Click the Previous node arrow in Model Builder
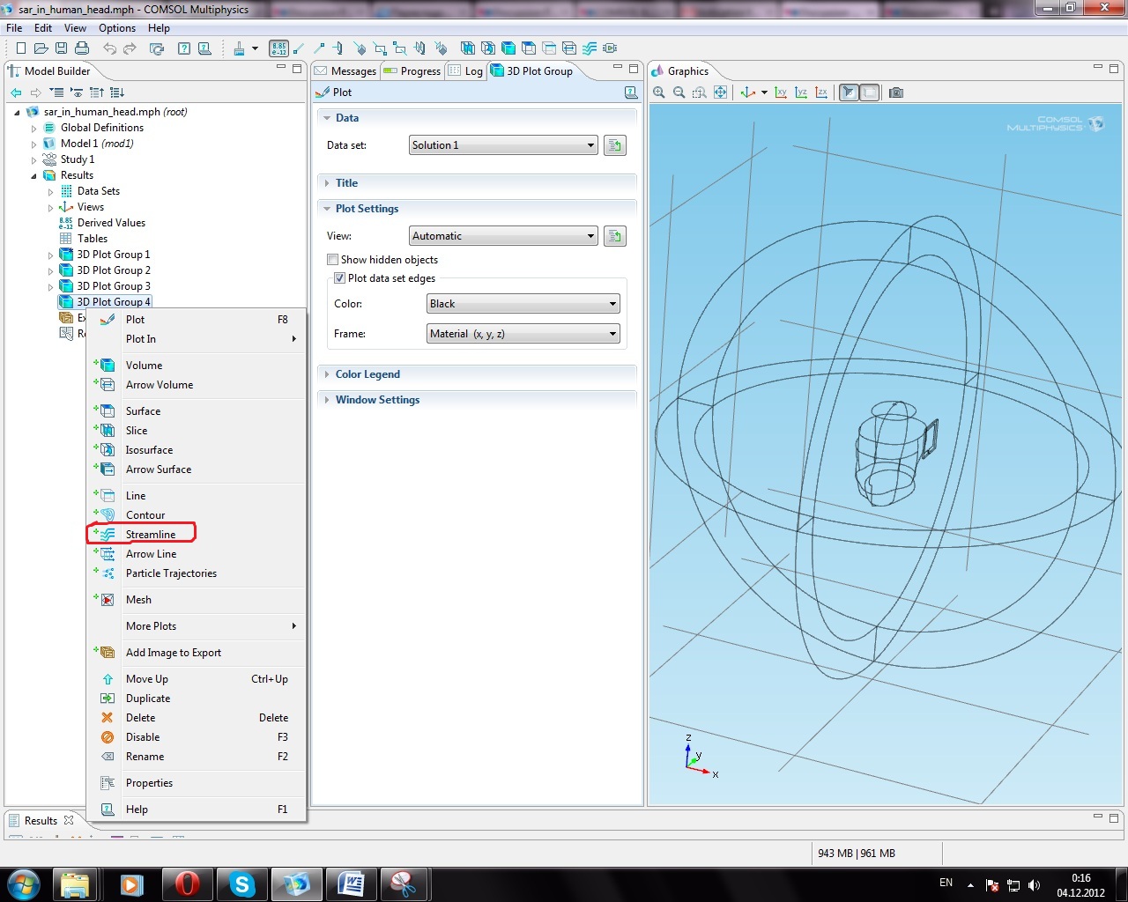This screenshot has height=902, width=1128. 16,92
